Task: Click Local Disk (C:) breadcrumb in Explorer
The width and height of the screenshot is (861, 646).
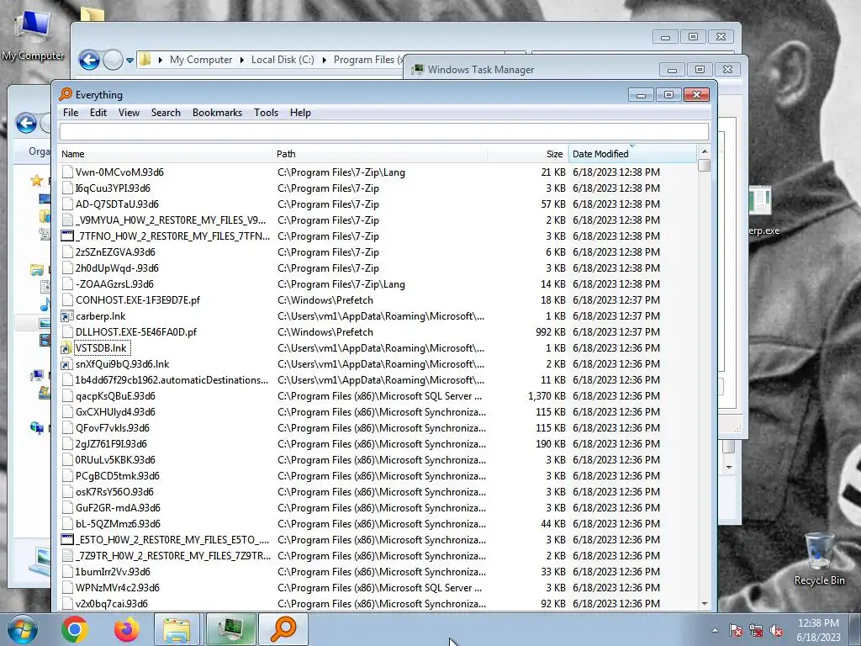Action: (283, 60)
